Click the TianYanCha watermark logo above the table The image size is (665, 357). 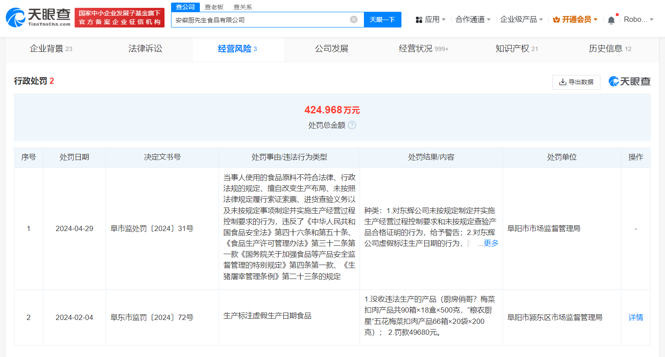(630, 81)
